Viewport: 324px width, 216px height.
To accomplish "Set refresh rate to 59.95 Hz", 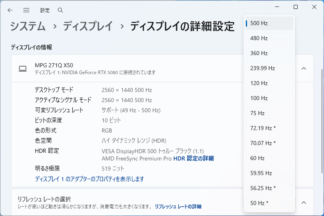I will pyautogui.click(x=269, y=173).
